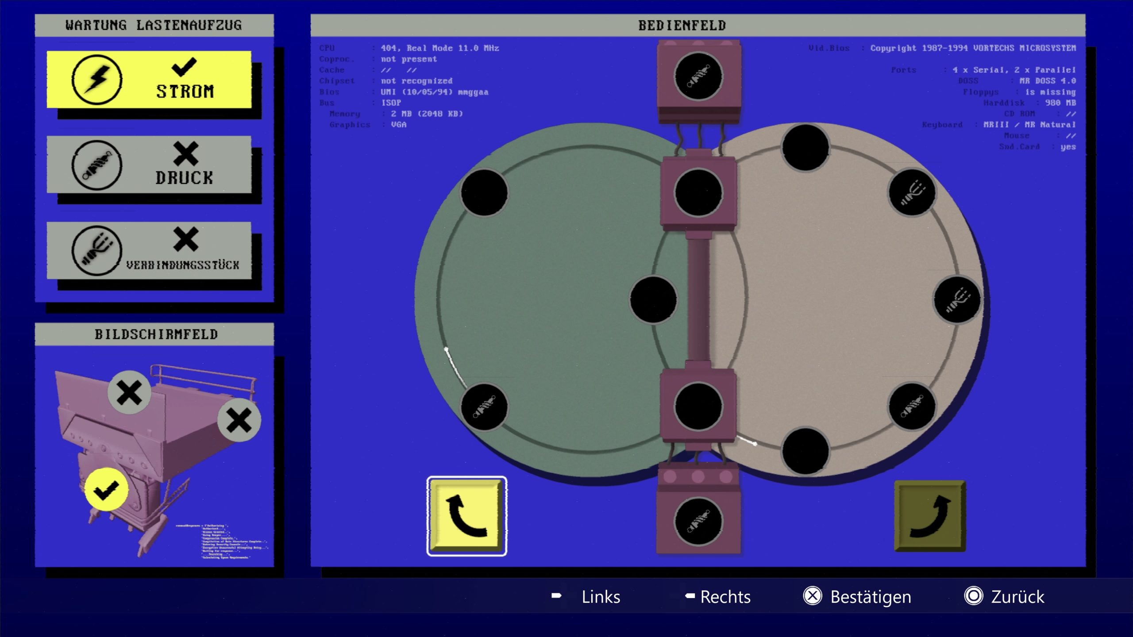Viewport: 1133px width, 637px height.
Task: Click the X mark above VERBINDUNGSSTÜCK
Action: [x=185, y=239]
